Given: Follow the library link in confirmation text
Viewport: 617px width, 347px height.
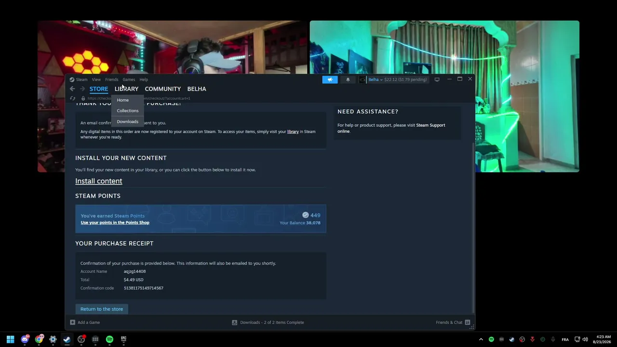Looking at the screenshot, I should click(293, 132).
